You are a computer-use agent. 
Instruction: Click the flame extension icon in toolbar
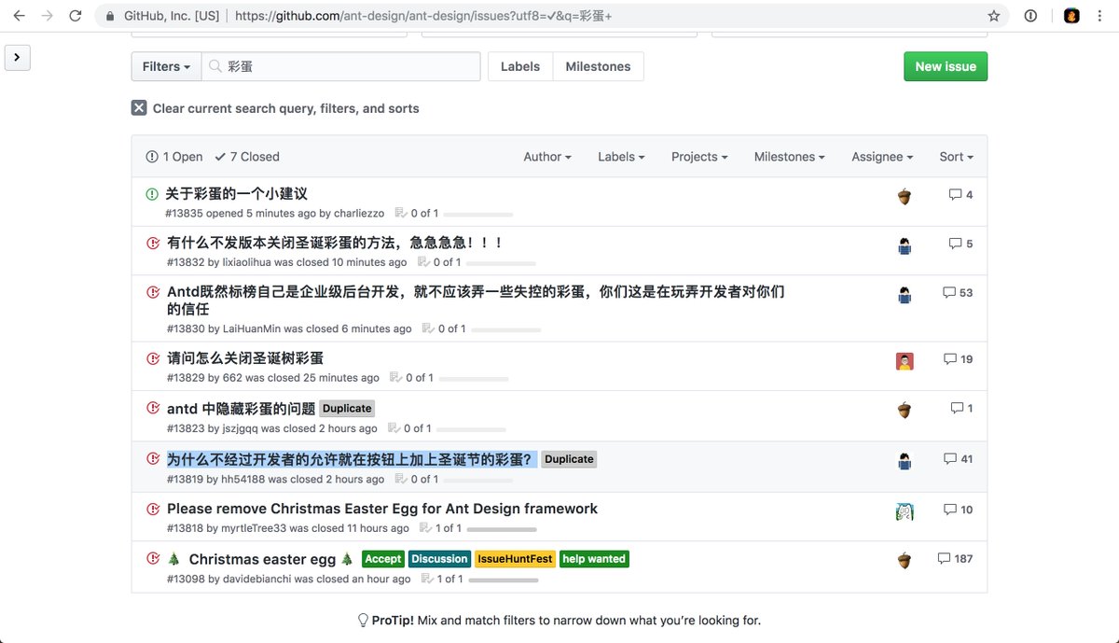[x=1071, y=16]
